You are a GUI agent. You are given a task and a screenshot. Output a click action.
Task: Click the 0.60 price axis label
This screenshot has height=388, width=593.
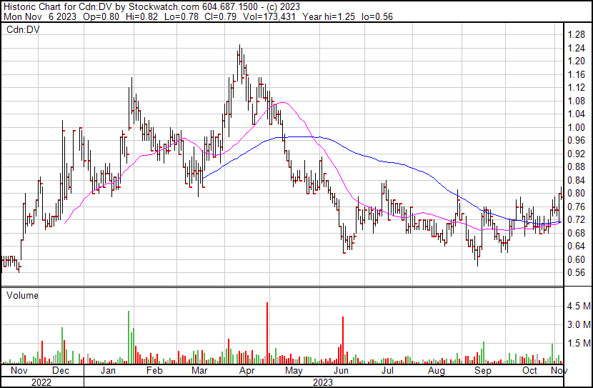click(x=576, y=259)
